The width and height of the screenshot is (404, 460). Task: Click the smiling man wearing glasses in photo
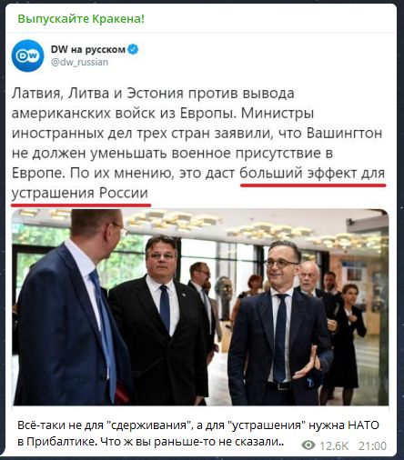click(x=280, y=325)
